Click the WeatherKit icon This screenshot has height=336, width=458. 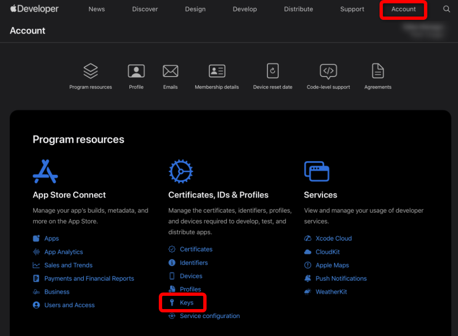[308, 292]
